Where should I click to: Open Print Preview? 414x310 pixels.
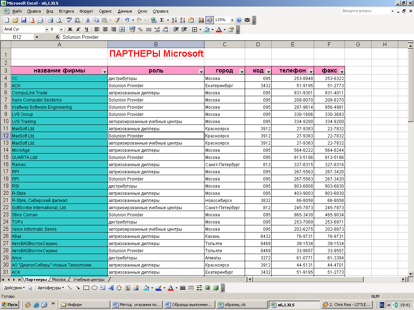click(59, 20)
